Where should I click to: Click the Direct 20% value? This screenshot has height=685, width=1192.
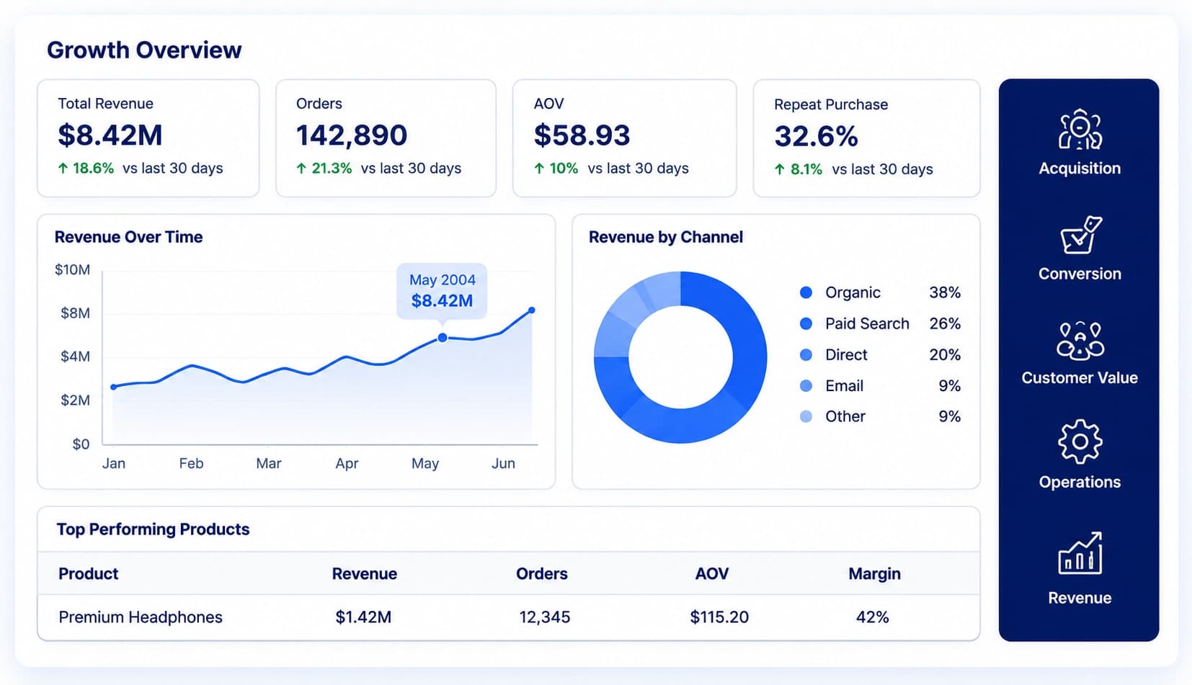[x=945, y=354]
